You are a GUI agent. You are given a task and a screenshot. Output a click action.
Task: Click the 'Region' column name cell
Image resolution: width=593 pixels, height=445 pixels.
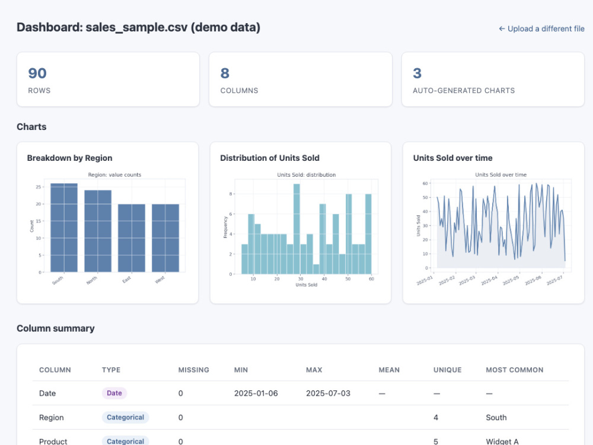[52, 418]
